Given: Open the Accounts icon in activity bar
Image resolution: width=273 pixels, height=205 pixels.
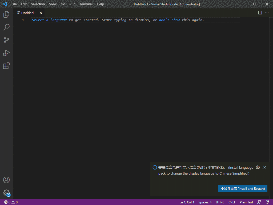Looking at the screenshot, I should pyautogui.click(x=6, y=180).
